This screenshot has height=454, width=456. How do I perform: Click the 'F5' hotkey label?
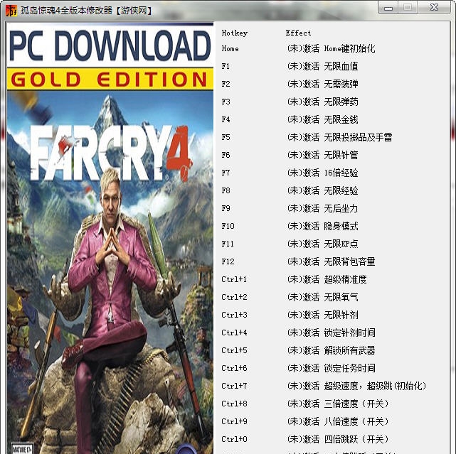(x=226, y=137)
